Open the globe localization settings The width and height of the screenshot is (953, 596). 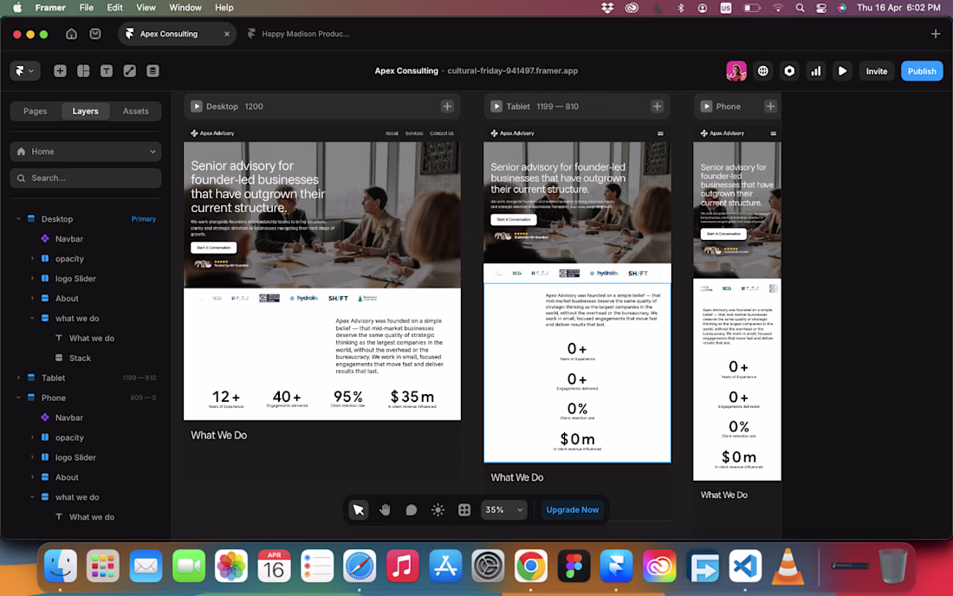(x=762, y=71)
